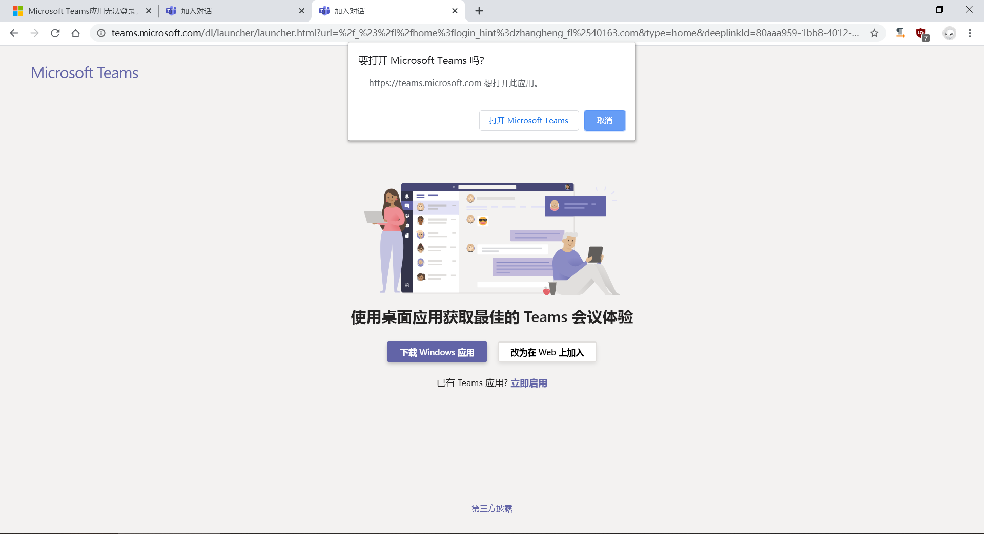
Task: Click 改为在 Web 上加入 button
Action: (547, 352)
